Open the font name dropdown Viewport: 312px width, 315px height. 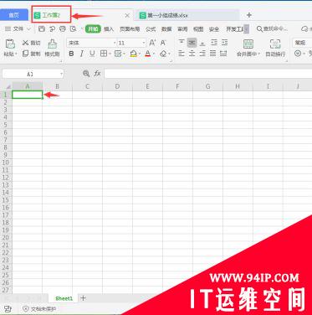pyautogui.click(x=115, y=43)
